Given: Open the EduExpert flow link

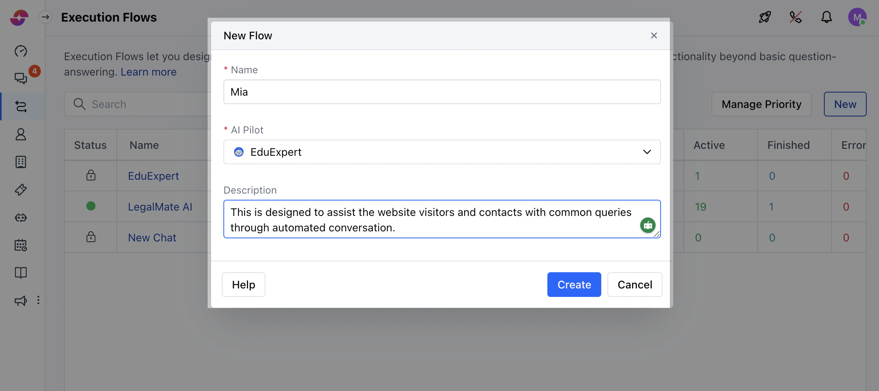Looking at the screenshot, I should pos(153,176).
